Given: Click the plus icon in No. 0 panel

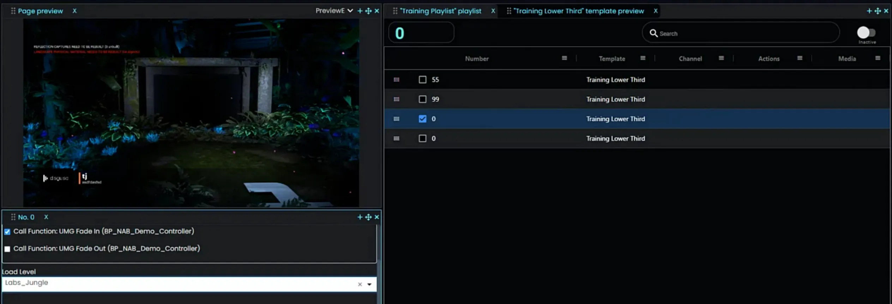Looking at the screenshot, I should (x=360, y=217).
